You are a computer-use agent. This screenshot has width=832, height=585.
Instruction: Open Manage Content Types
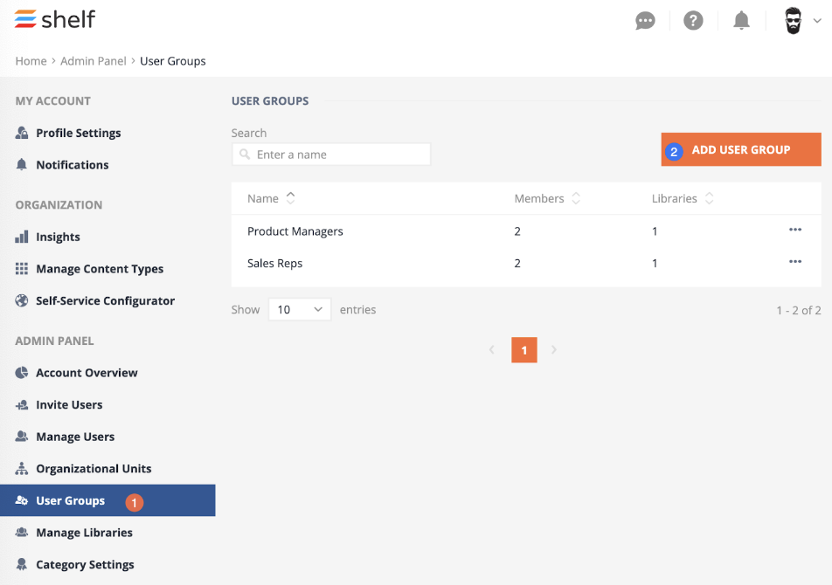click(100, 269)
